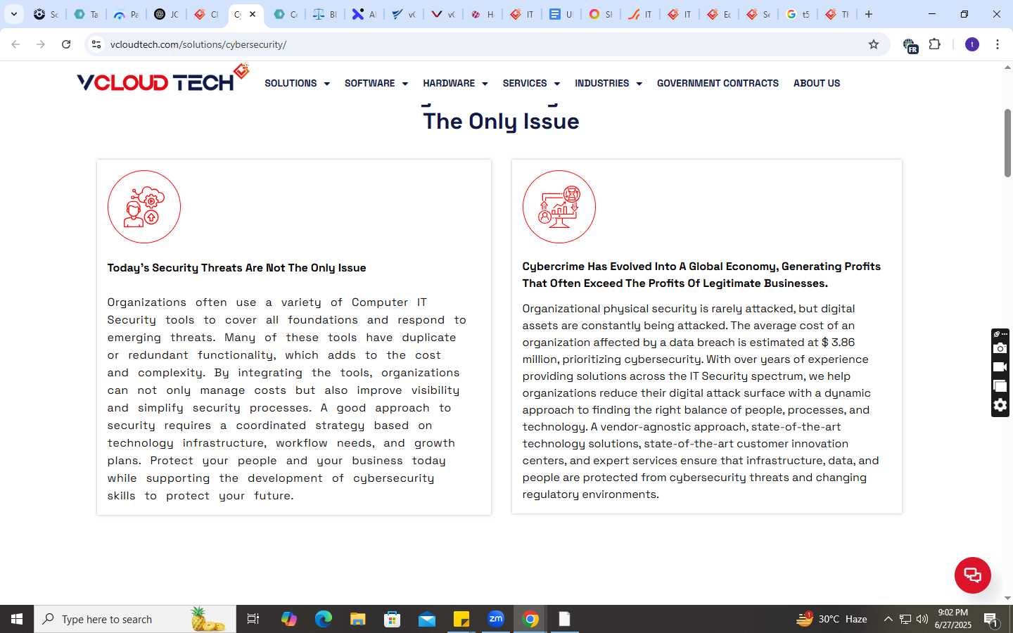Viewport: 1013px width, 633px height.
Task: Click the FR extension icon in toolbar
Action: (910, 45)
